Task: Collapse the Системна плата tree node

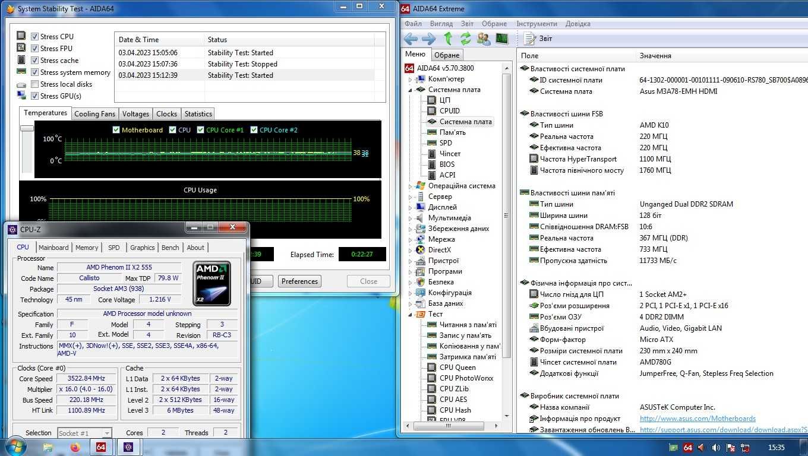Action: point(410,90)
